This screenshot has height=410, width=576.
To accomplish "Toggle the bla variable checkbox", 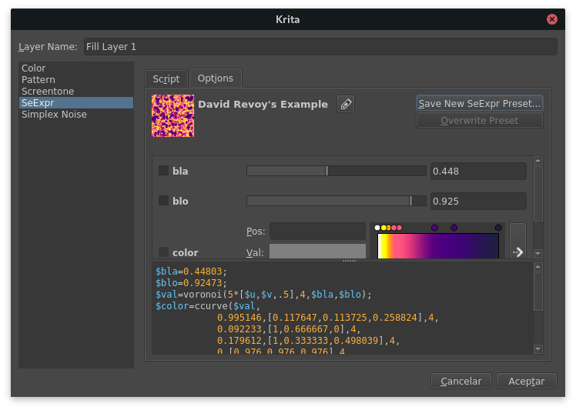I will click(x=163, y=171).
